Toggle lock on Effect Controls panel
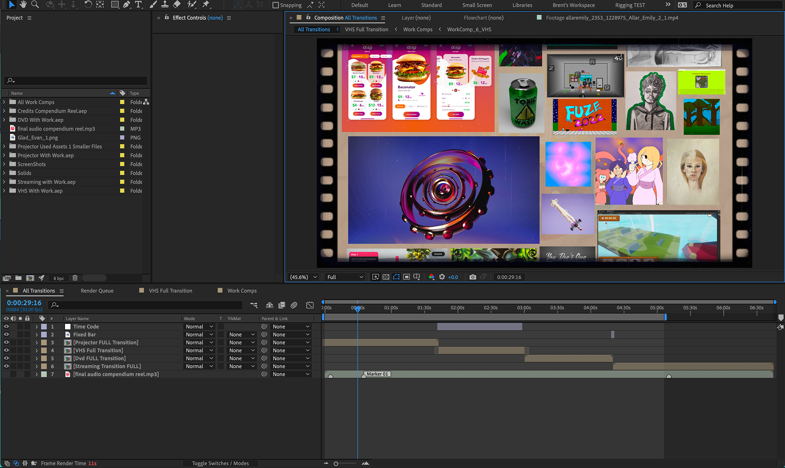The image size is (785, 468). [167, 18]
